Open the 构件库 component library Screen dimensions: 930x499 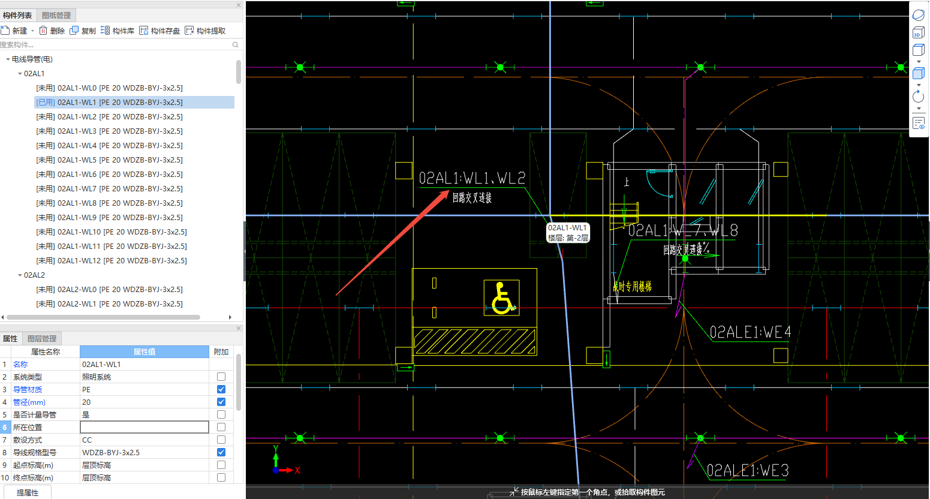click(118, 31)
